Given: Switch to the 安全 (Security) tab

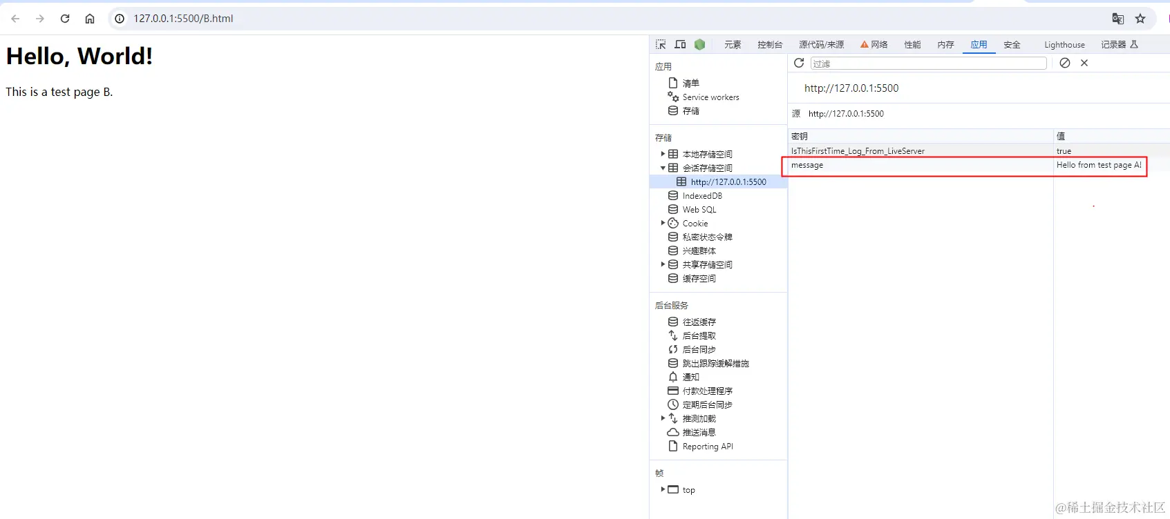Looking at the screenshot, I should (1012, 45).
